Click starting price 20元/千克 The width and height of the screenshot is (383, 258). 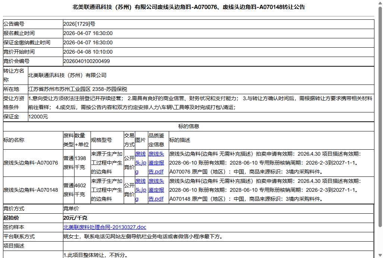75,218
